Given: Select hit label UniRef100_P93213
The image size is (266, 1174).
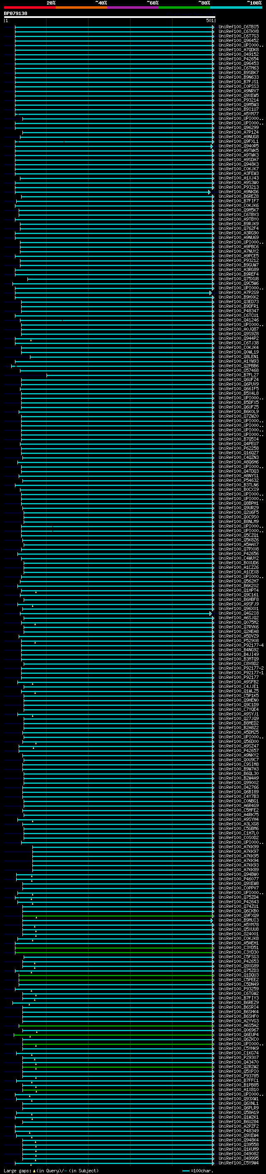Looking at the screenshot, I should pyautogui.click(x=238, y=187).
